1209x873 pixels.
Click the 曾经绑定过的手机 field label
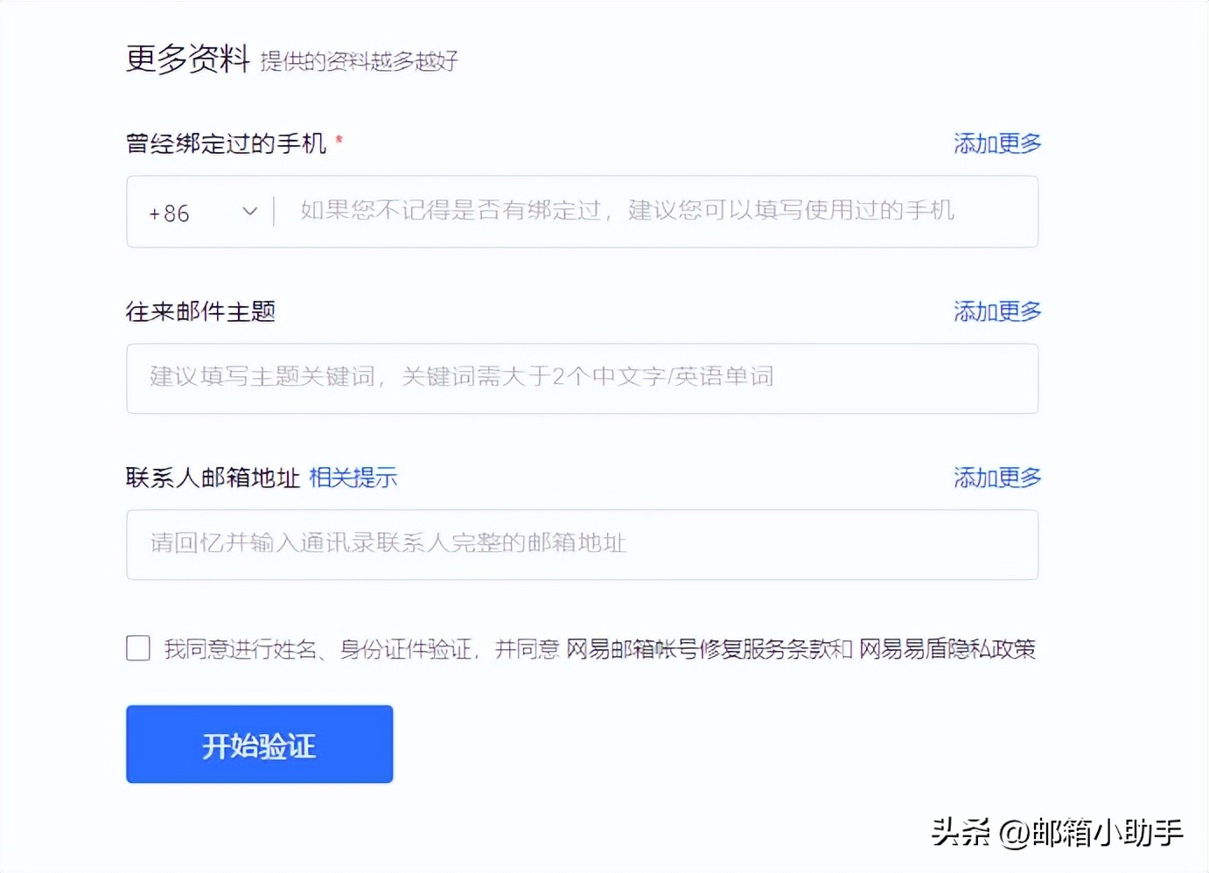(227, 143)
